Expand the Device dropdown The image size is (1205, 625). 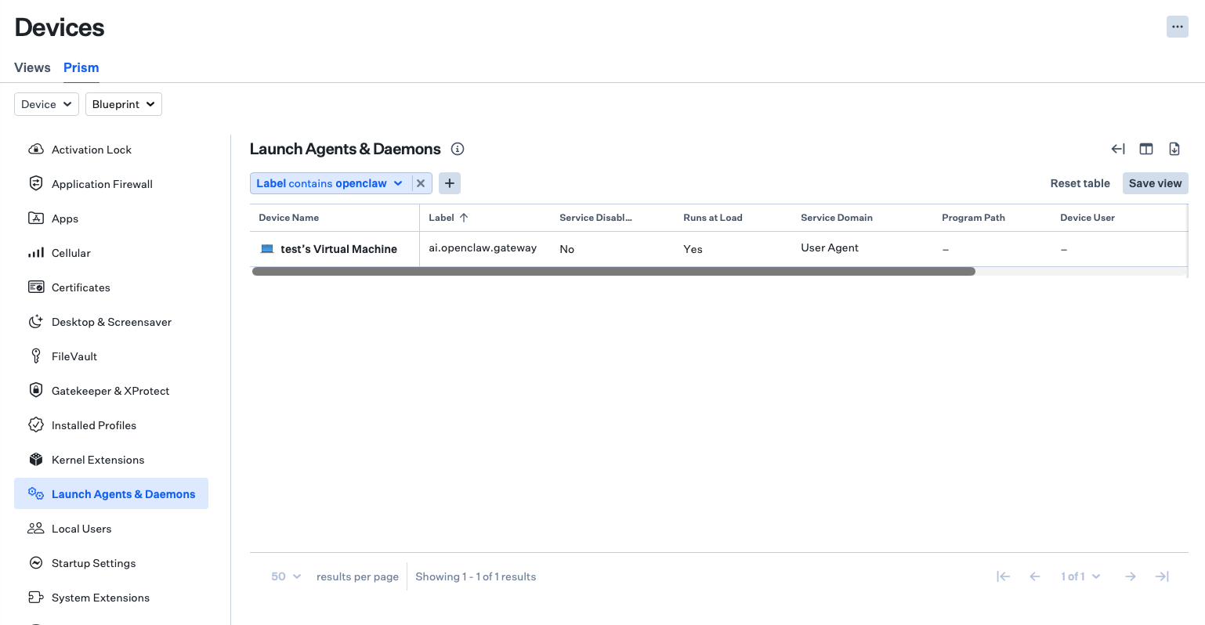(x=46, y=104)
